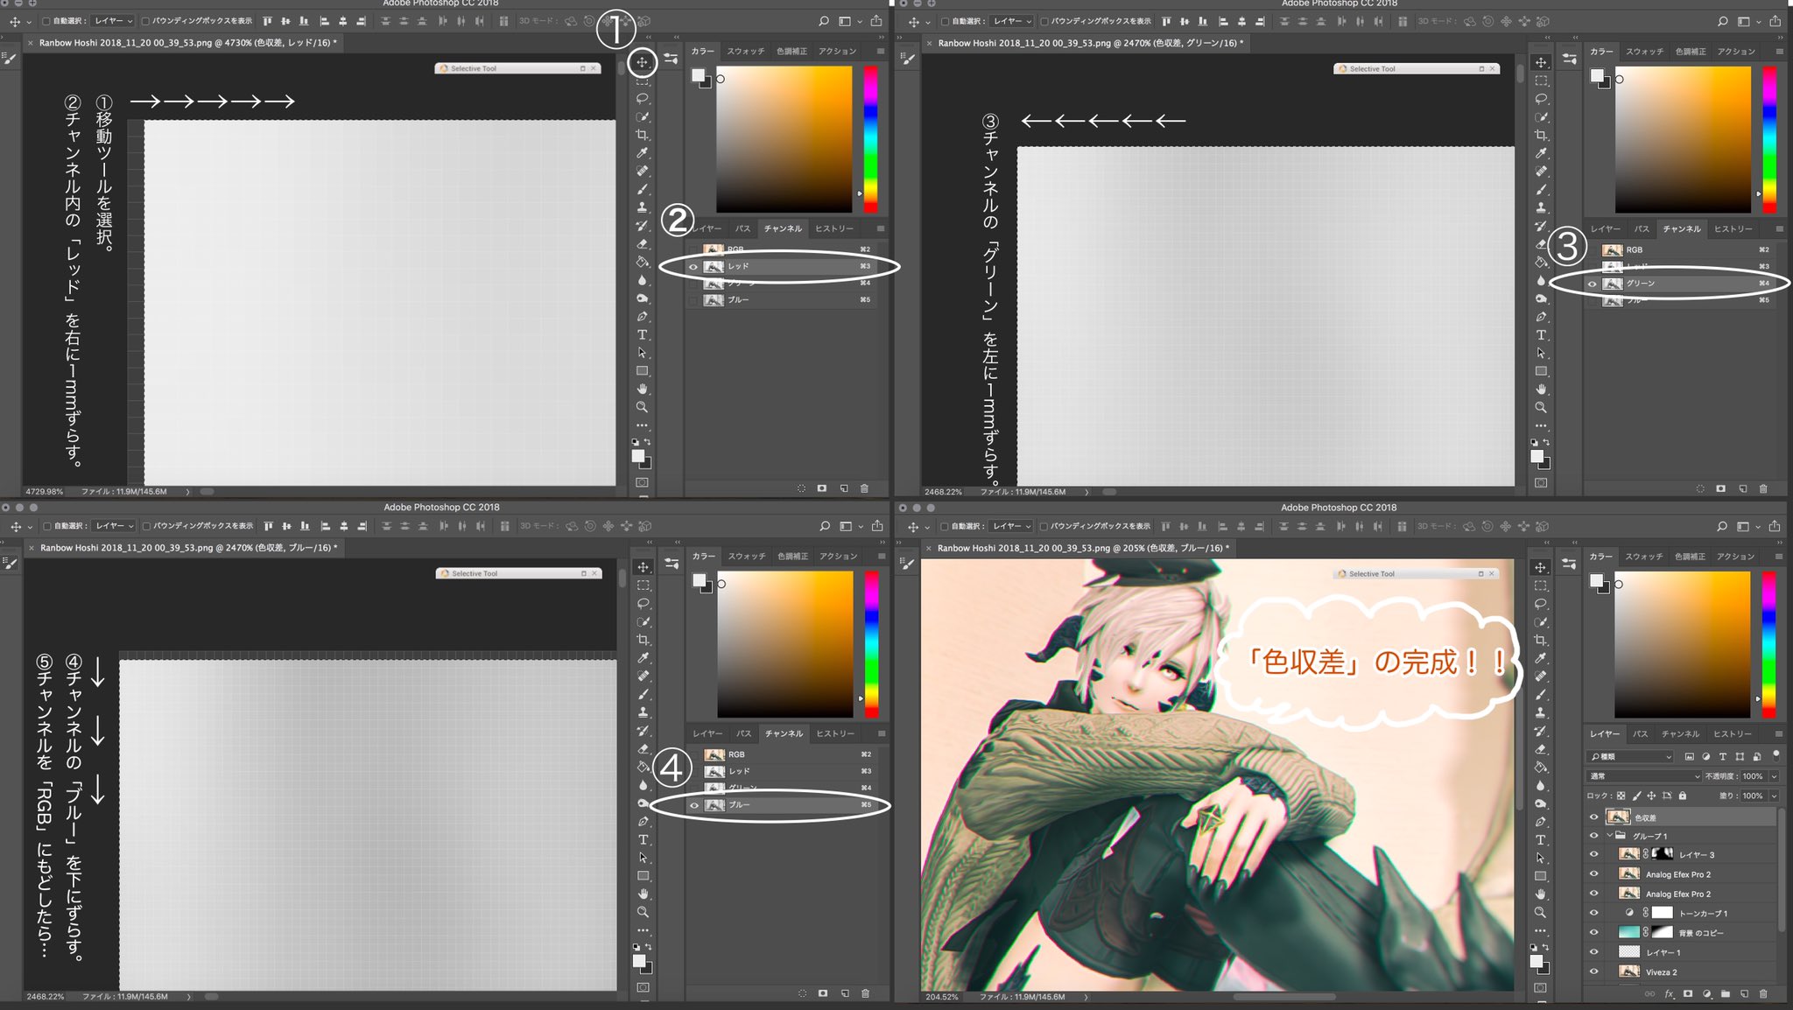Switch to the レイヤー tab in the グリーン window

pyautogui.click(x=1606, y=229)
